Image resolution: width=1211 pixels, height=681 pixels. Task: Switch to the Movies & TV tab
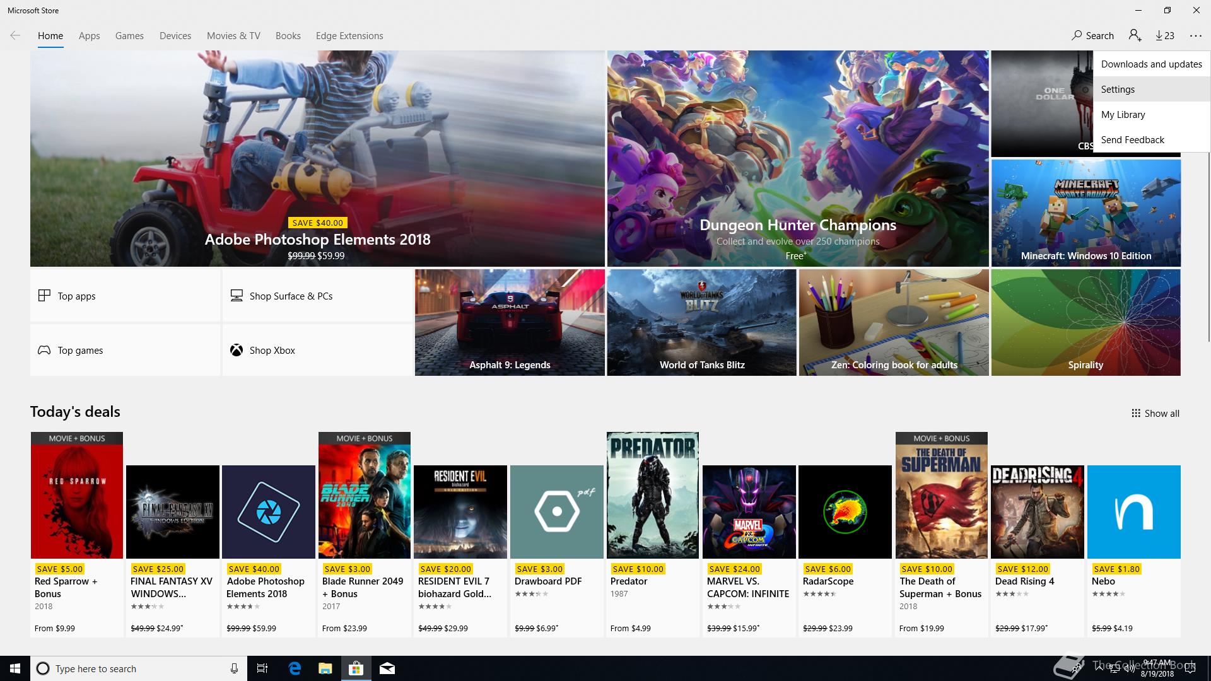coord(233,36)
